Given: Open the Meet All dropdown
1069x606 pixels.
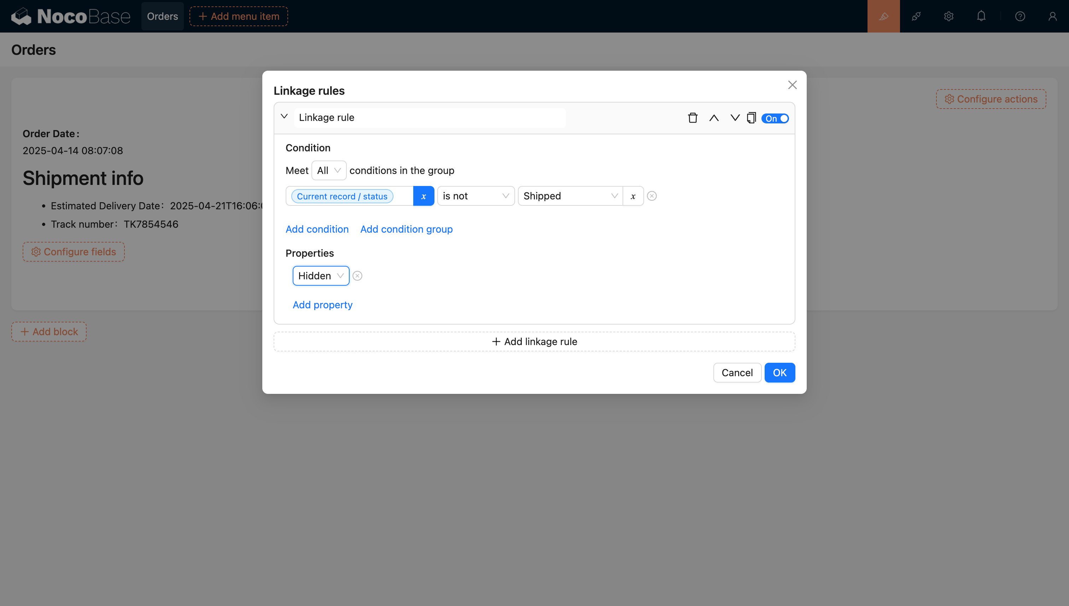Looking at the screenshot, I should (329, 171).
